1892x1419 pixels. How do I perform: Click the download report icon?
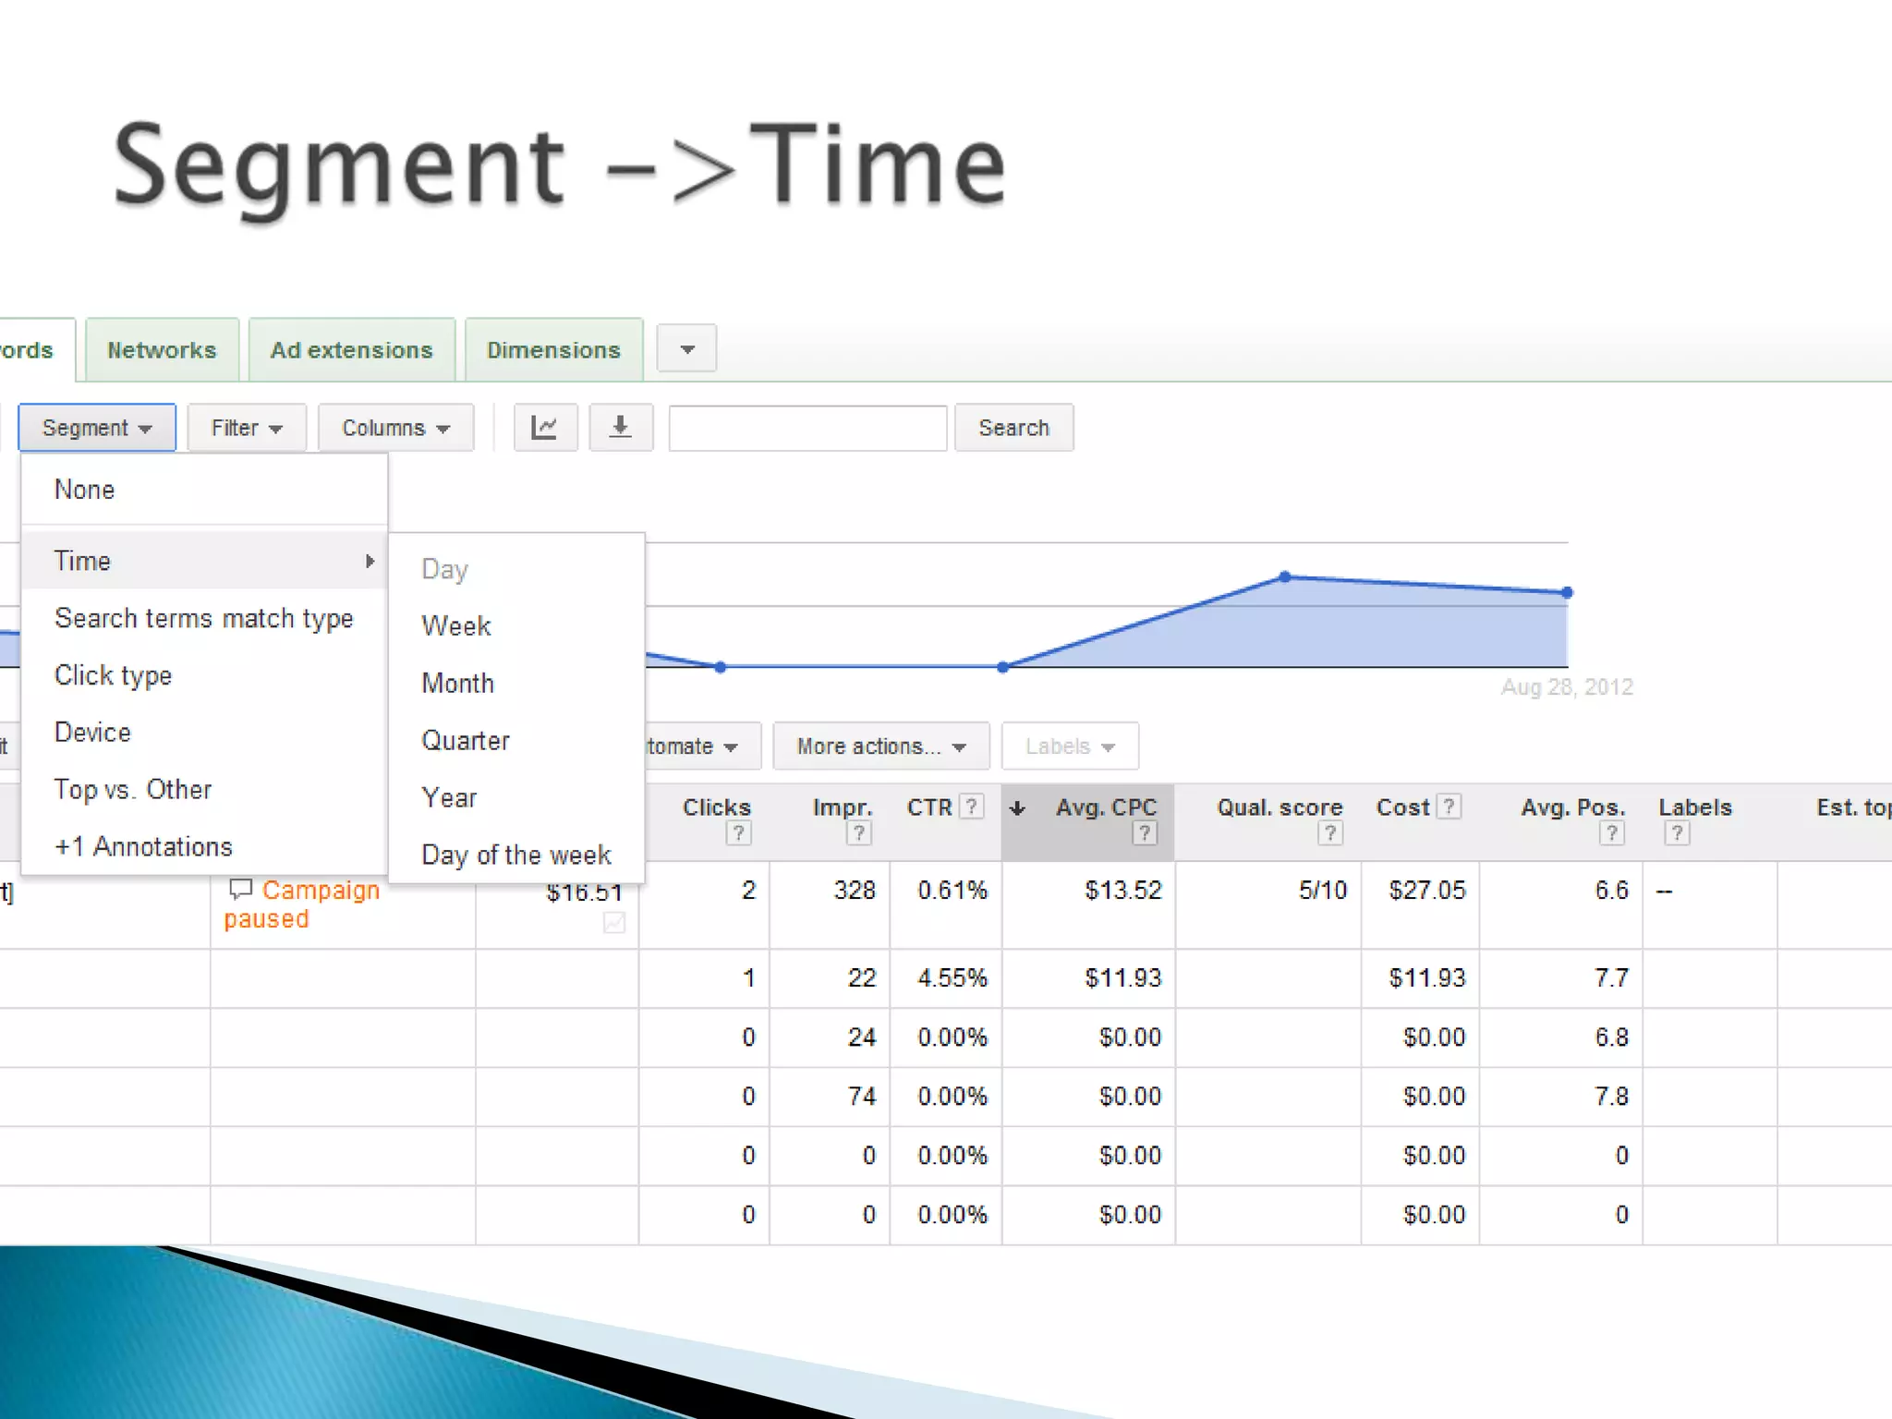click(x=621, y=428)
